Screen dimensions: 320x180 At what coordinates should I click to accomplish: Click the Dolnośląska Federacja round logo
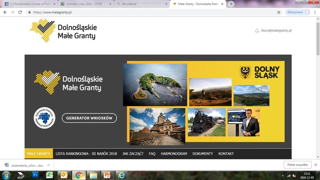tap(44, 118)
